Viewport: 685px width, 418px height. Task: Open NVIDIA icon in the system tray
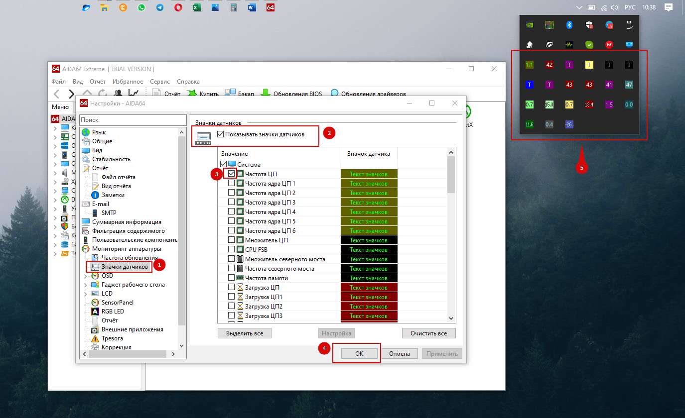click(x=530, y=24)
